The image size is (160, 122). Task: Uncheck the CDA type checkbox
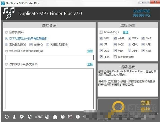(129, 44)
